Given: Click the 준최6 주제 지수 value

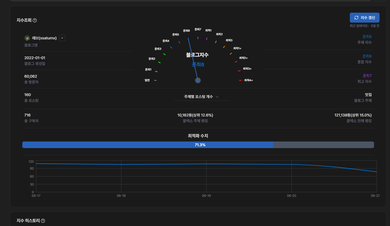Looking at the screenshot, I should tap(367, 37).
